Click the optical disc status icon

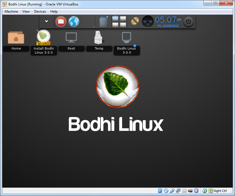[x=166, y=191]
